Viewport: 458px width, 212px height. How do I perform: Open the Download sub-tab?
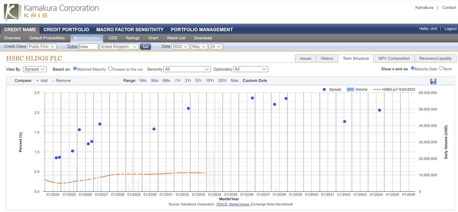point(203,38)
